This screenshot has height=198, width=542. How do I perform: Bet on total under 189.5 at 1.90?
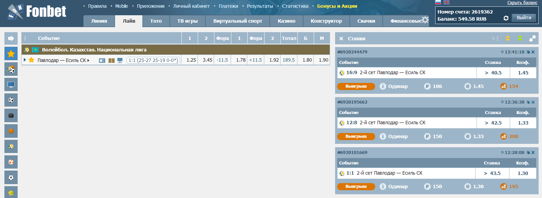tap(322, 60)
